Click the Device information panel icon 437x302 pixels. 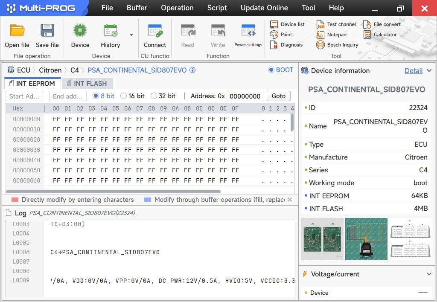click(x=305, y=70)
